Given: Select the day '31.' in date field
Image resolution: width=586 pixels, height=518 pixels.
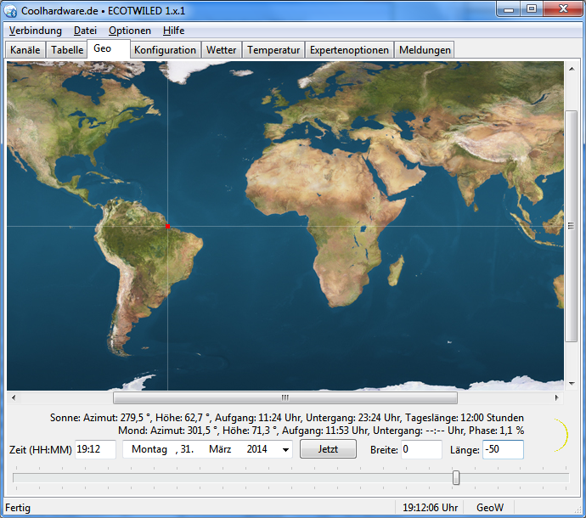Looking at the screenshot, I should coord(187,449).
